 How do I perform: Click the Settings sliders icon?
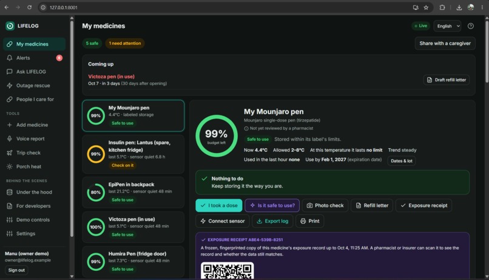tap(10, 233)
